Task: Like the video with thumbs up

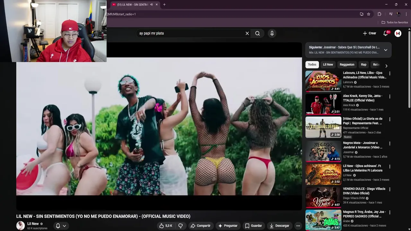Action: click(x=166, y=226)
